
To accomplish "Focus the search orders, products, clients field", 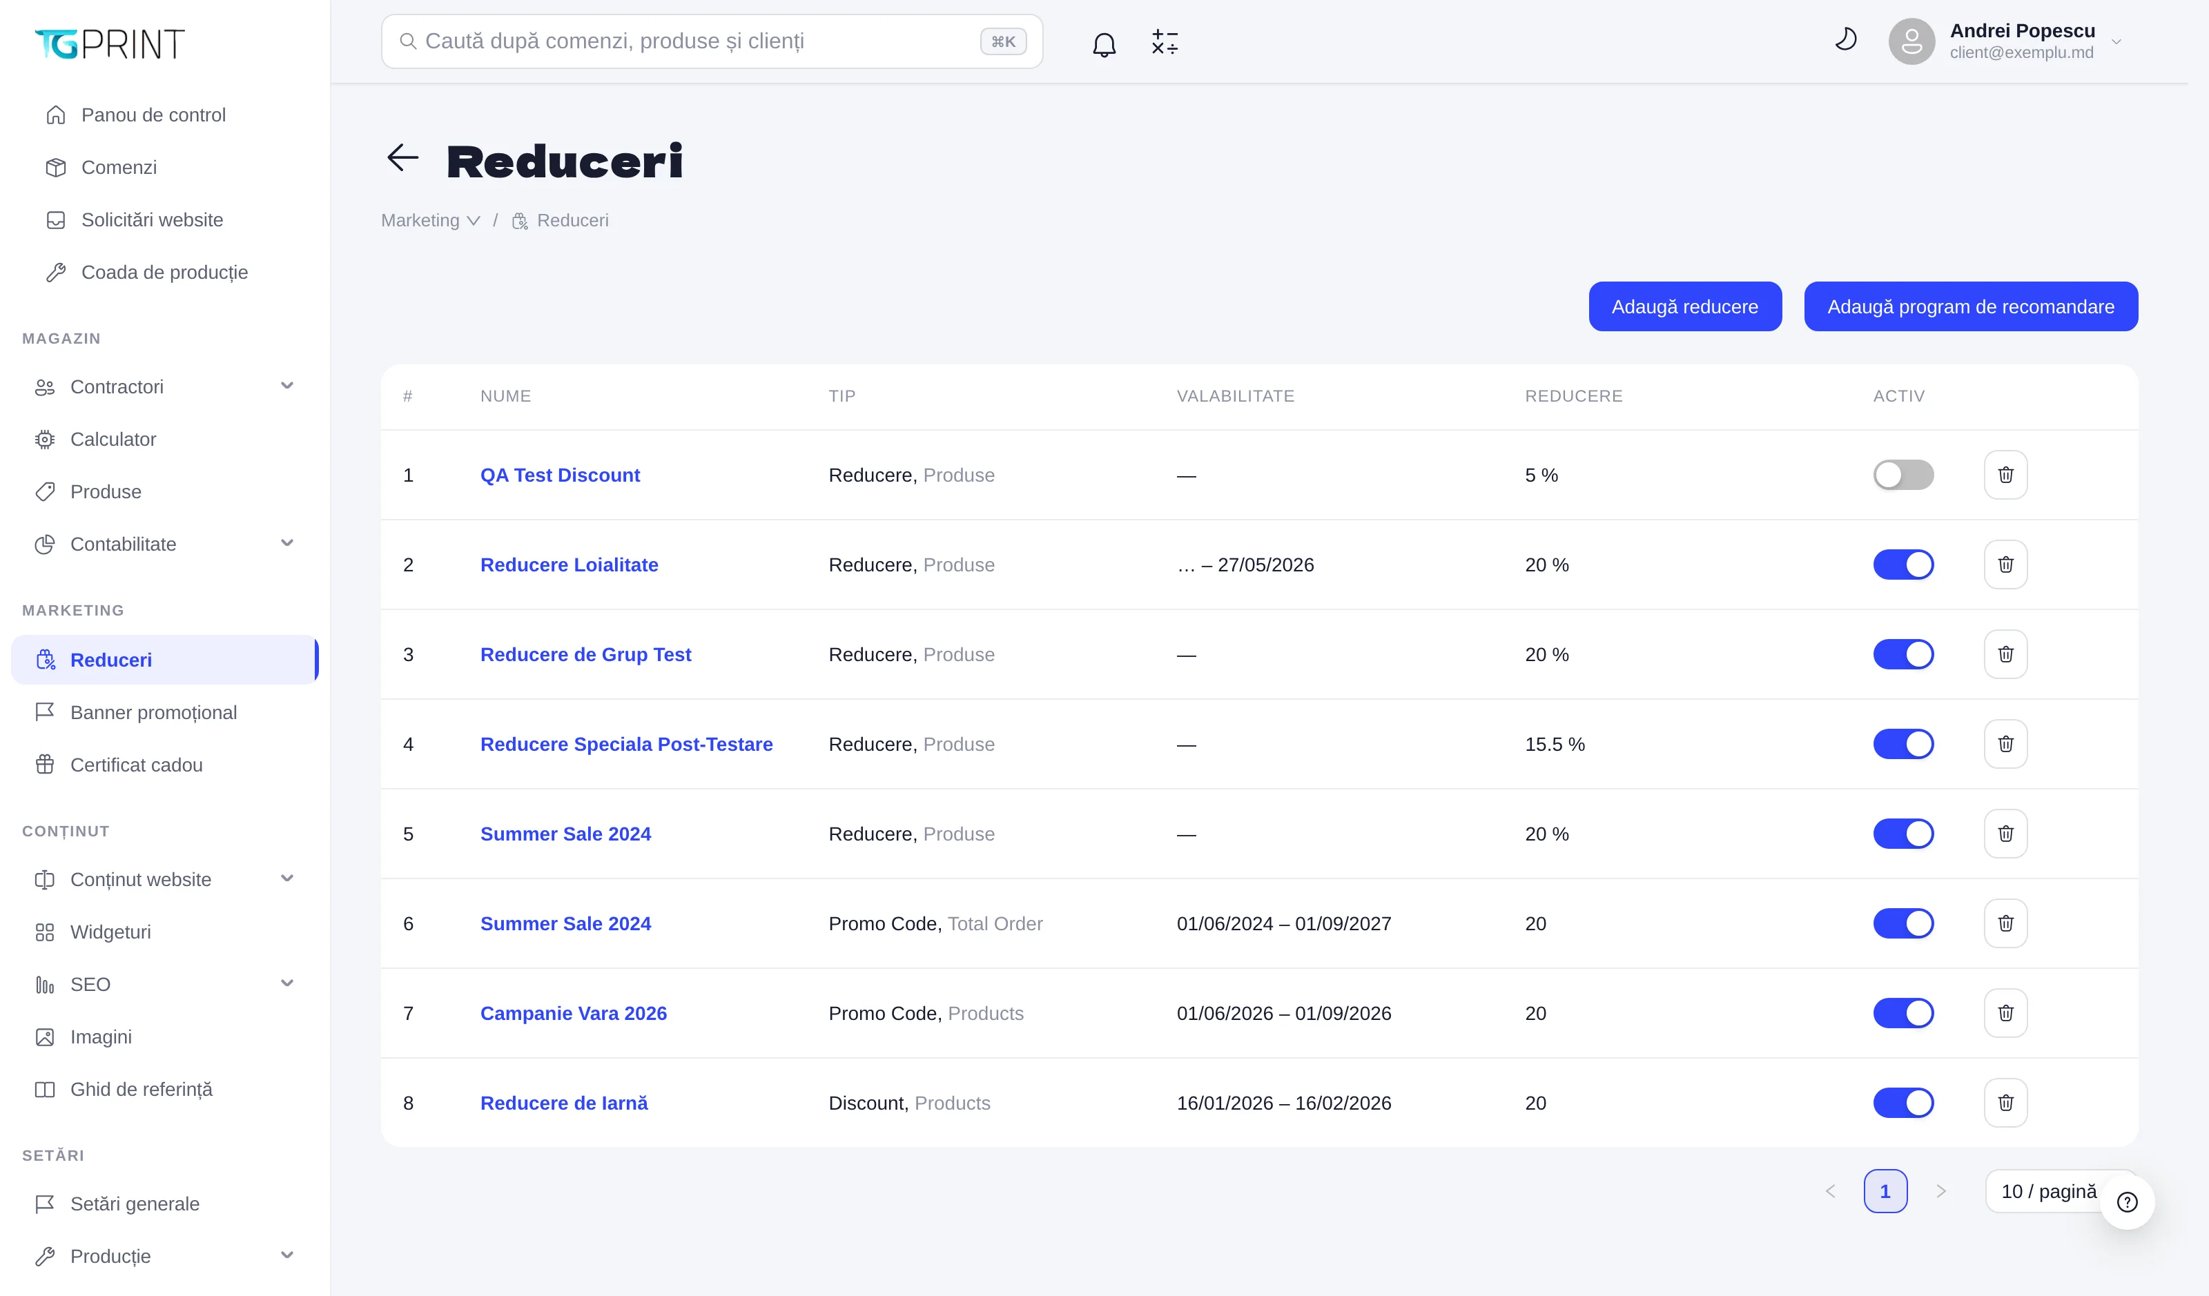I will (712, 41).
